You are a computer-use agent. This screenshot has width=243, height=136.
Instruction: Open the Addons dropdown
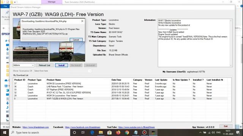click(x=24, y=65)
